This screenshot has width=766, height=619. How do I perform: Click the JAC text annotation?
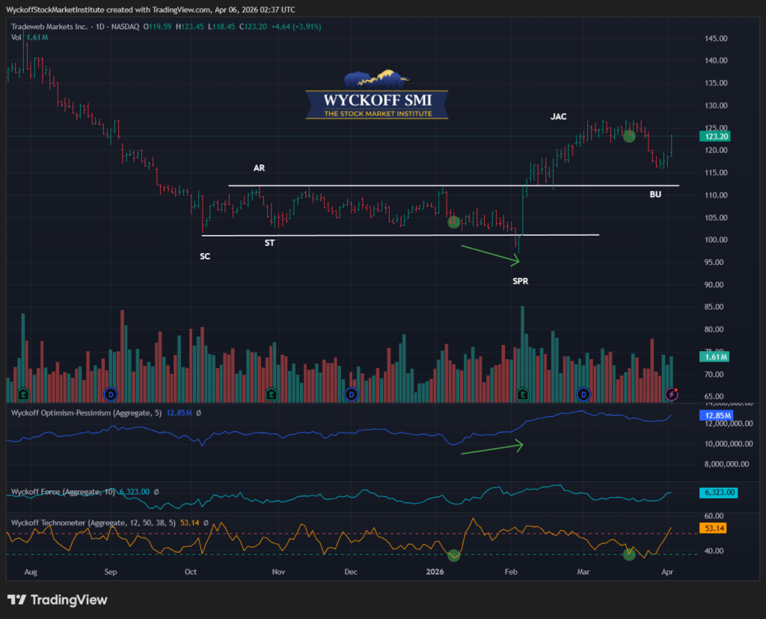[x=558, y=117]
